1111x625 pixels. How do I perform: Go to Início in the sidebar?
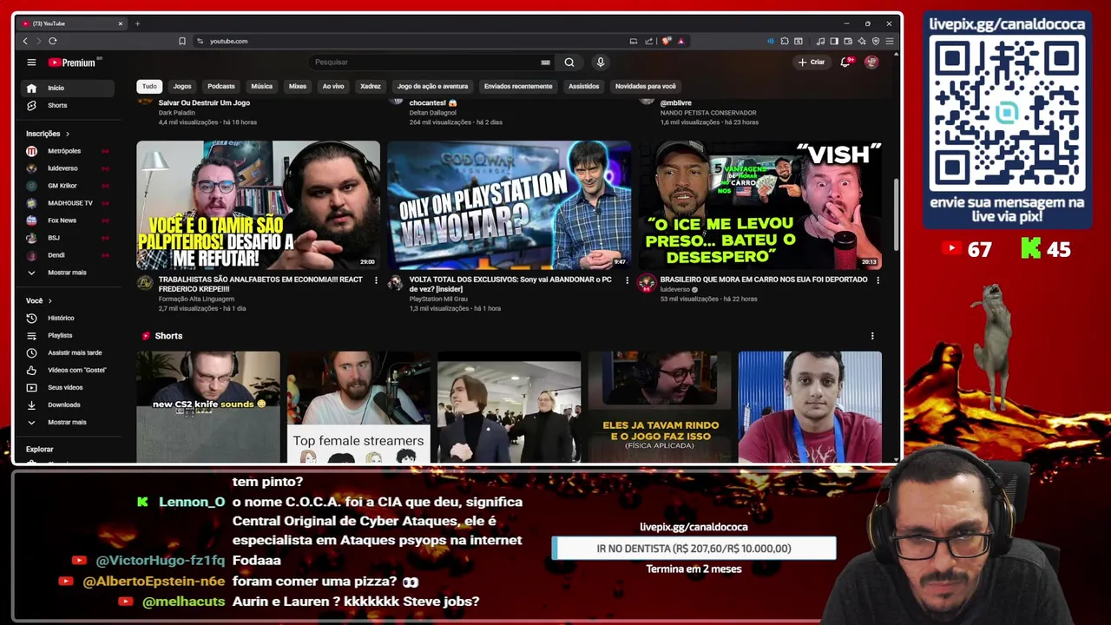[68, 88]
